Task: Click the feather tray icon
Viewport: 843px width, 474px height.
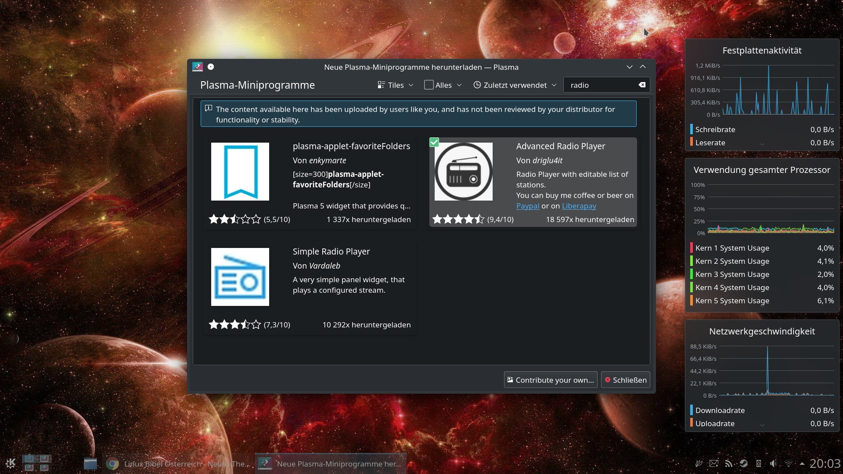Action: (x=699, y=463)
